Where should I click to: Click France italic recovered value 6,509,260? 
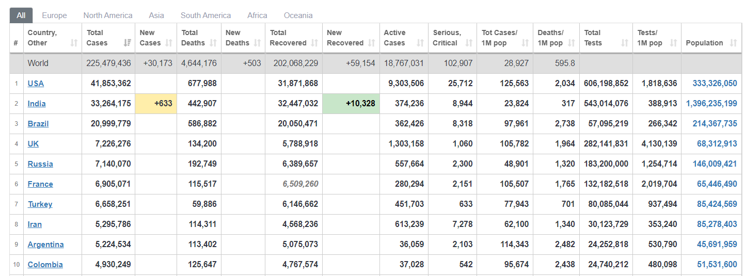tap(300, 184)
